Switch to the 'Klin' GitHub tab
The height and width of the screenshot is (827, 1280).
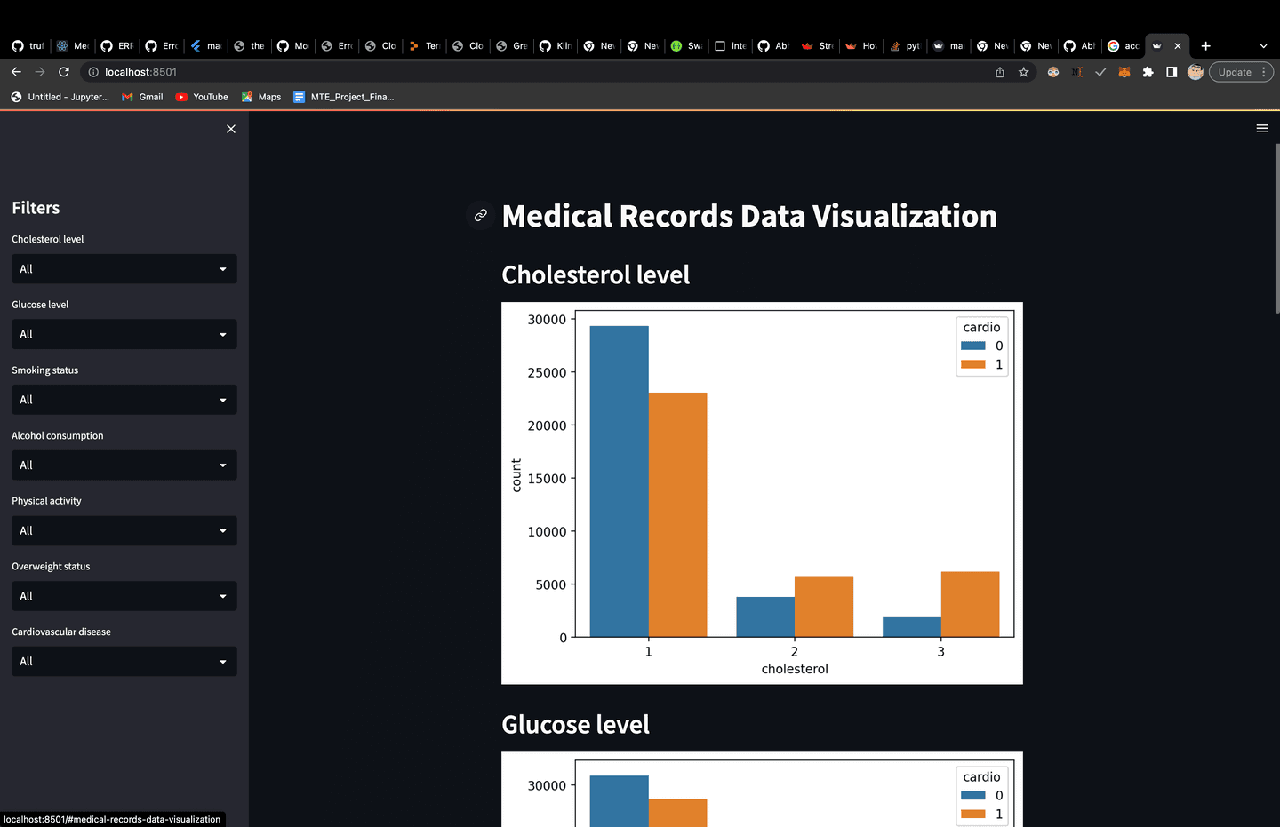(556, 45)
